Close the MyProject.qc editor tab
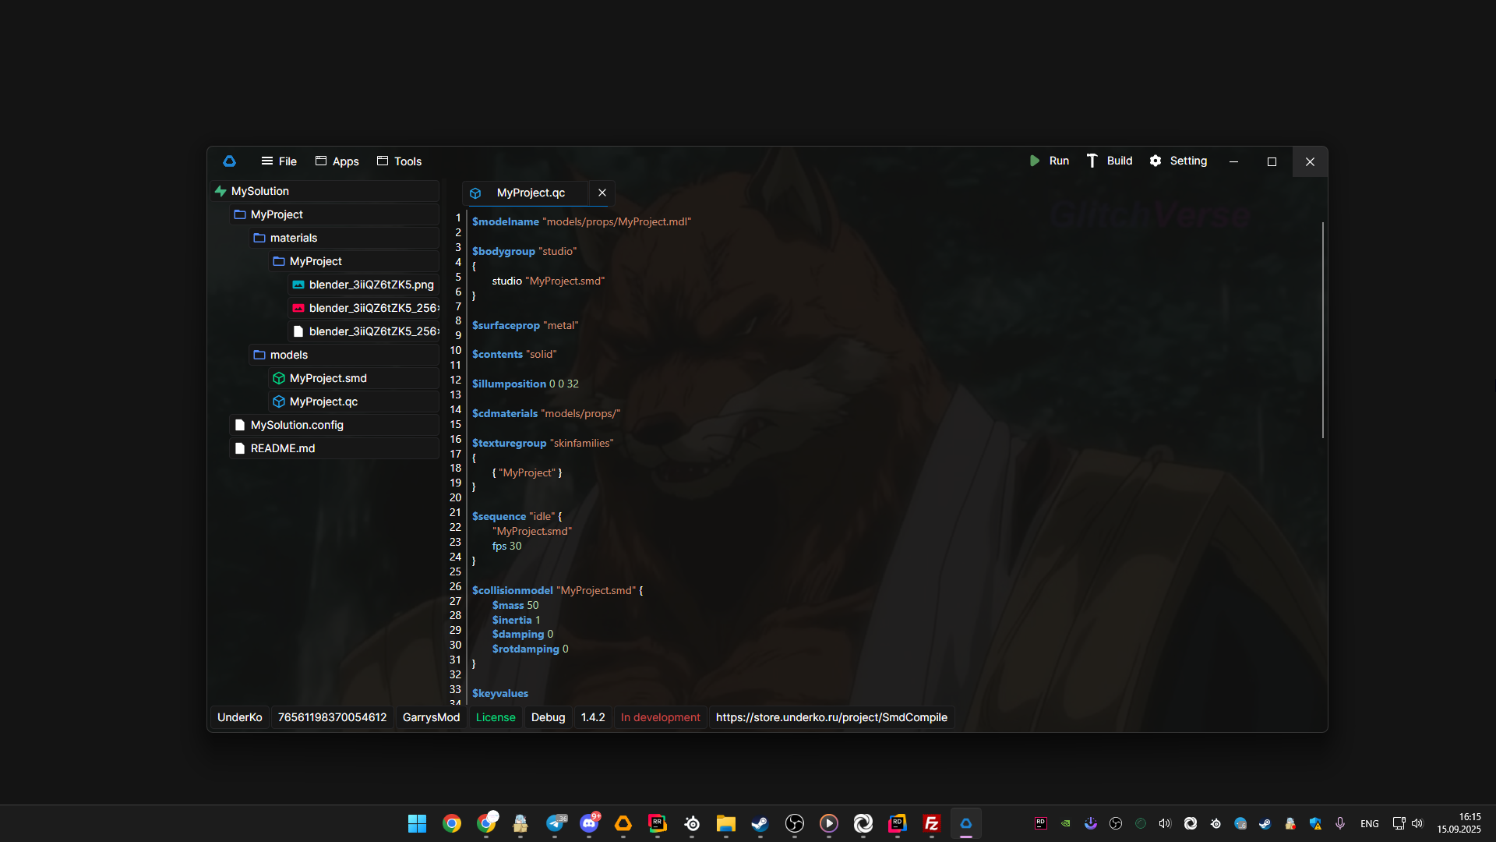This screenshot has width=1496, height=842. [602, 193]
